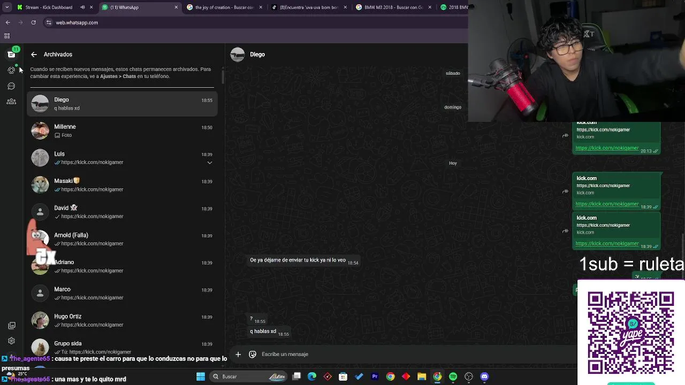Open the Chats icon in WhatsApp sidebar
Screen dimensions: 685x385
(11, 54)
